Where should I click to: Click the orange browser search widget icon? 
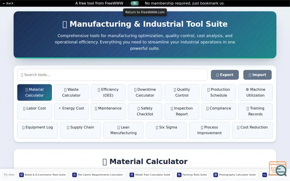(x=278, y=168)
